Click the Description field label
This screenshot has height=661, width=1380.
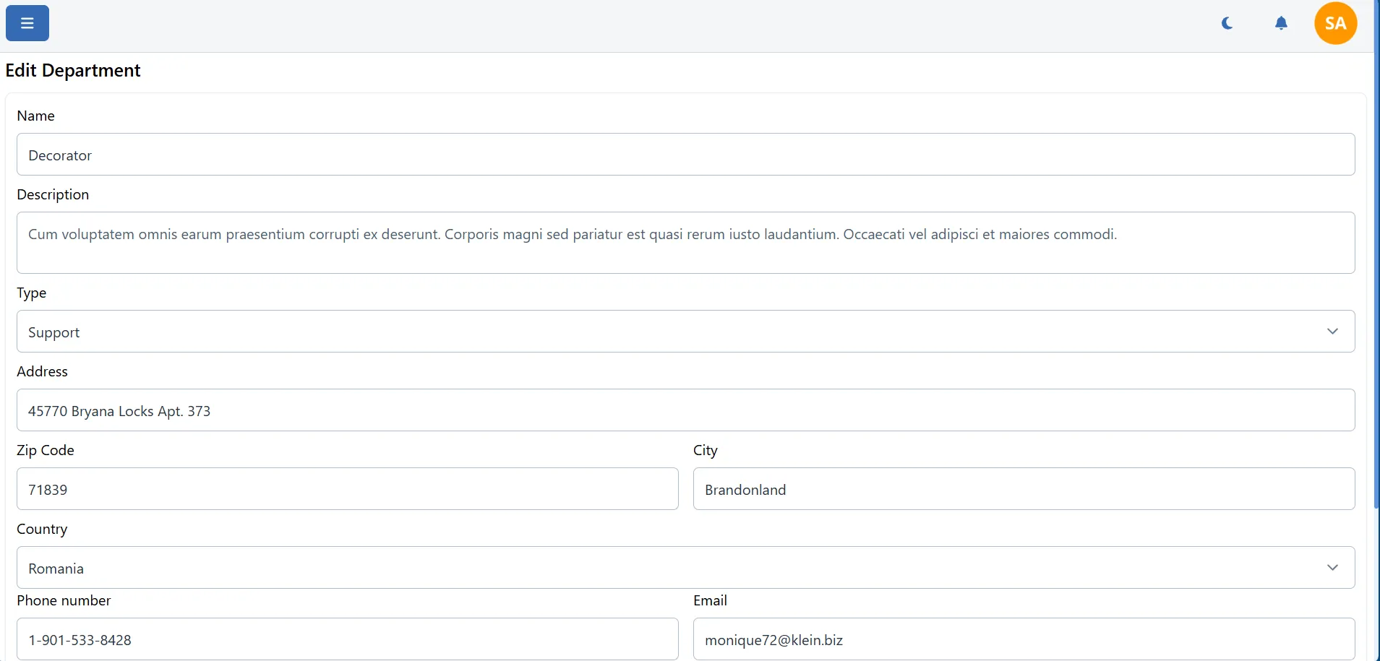coord(53,195)
